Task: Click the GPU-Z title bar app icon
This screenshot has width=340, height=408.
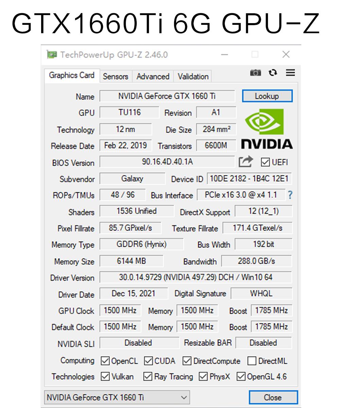Action: (52, 55)
